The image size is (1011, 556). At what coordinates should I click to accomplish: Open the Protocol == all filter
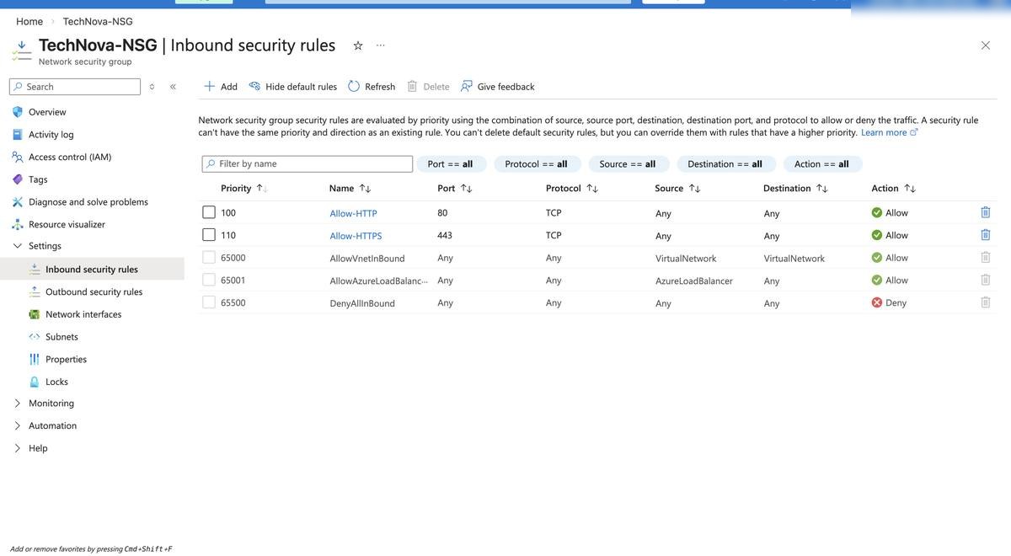[x=537, y=163]
